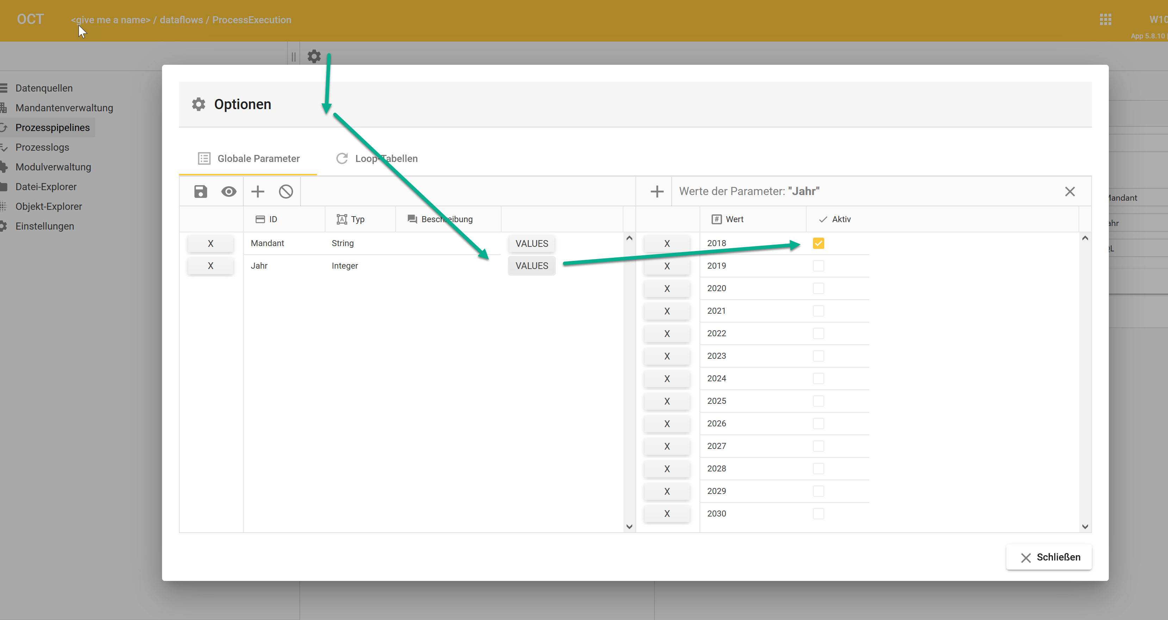
Task: Click the save icon in parameter toolbar
Action: pyautogui.click(x=200, y=192)
